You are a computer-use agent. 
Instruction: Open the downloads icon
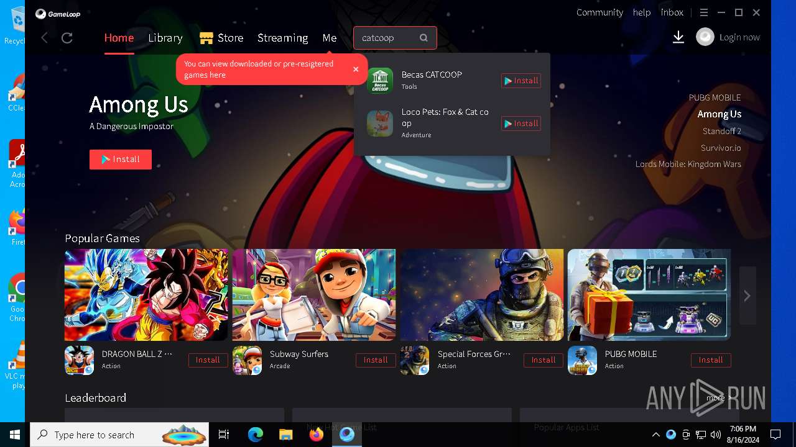(678, 38)
